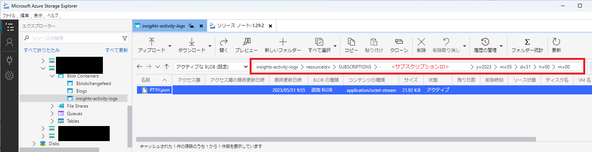This screenshot has width=592, height=152.
Task: Open the ファイル menu
Action: click(9, 16)
